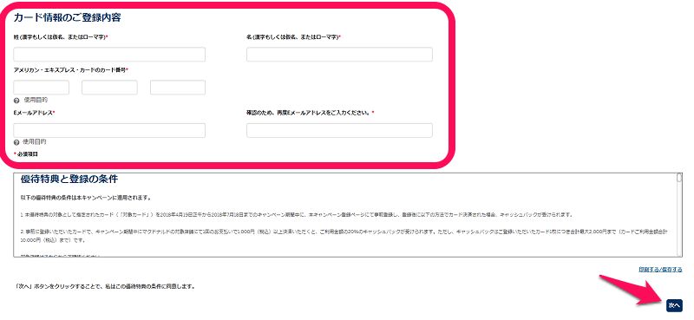Click the help icon under Eメールアドレス field
The image size is (694, 320).
[16, 142]
